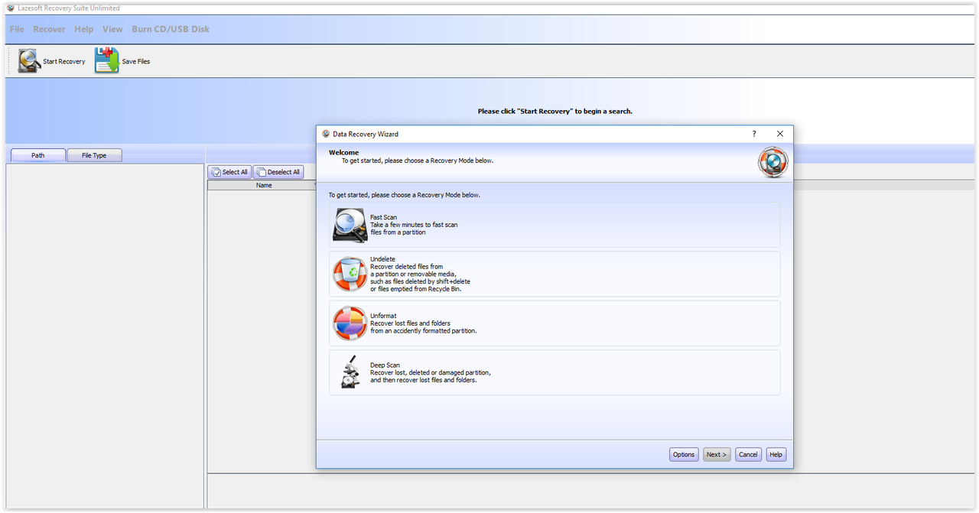
Task: Click the Save Files disk icon
Action: [x=107, y=61]
